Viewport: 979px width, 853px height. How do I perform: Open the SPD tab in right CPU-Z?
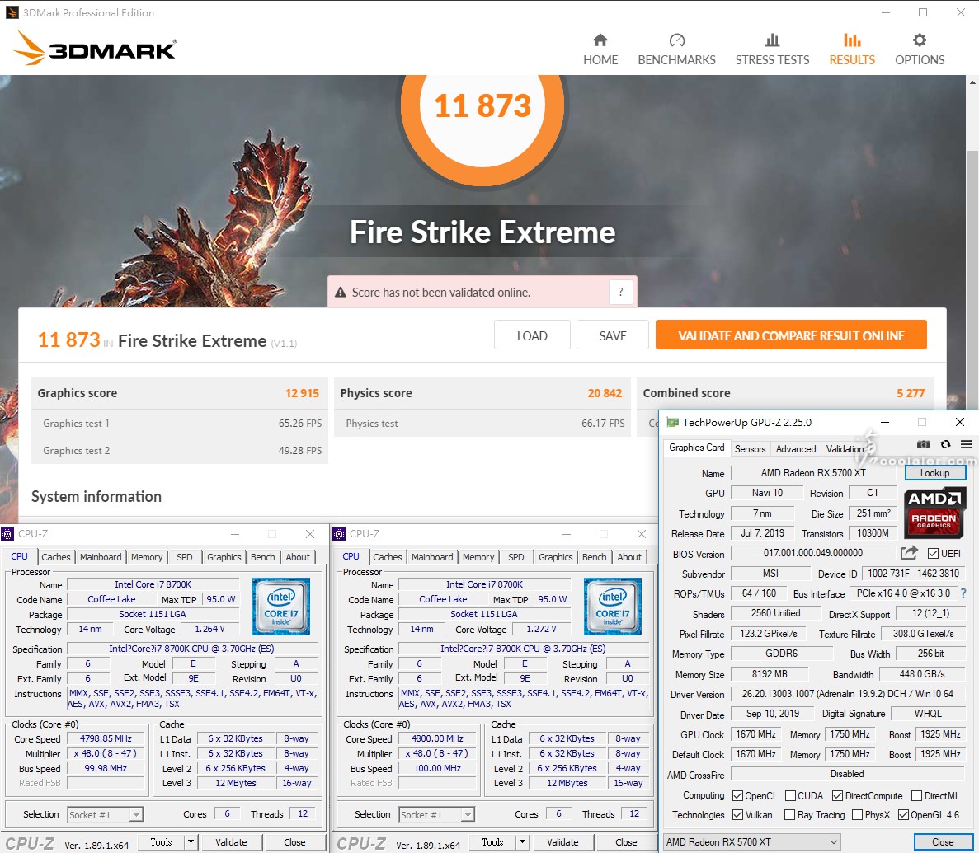[x=515, y=556]
